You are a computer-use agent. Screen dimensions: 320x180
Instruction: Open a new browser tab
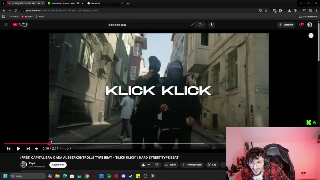128,3
